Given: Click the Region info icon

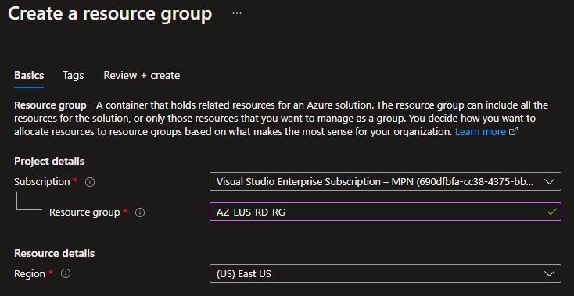Looking at the screenshot, I should [x=66, y=273].
